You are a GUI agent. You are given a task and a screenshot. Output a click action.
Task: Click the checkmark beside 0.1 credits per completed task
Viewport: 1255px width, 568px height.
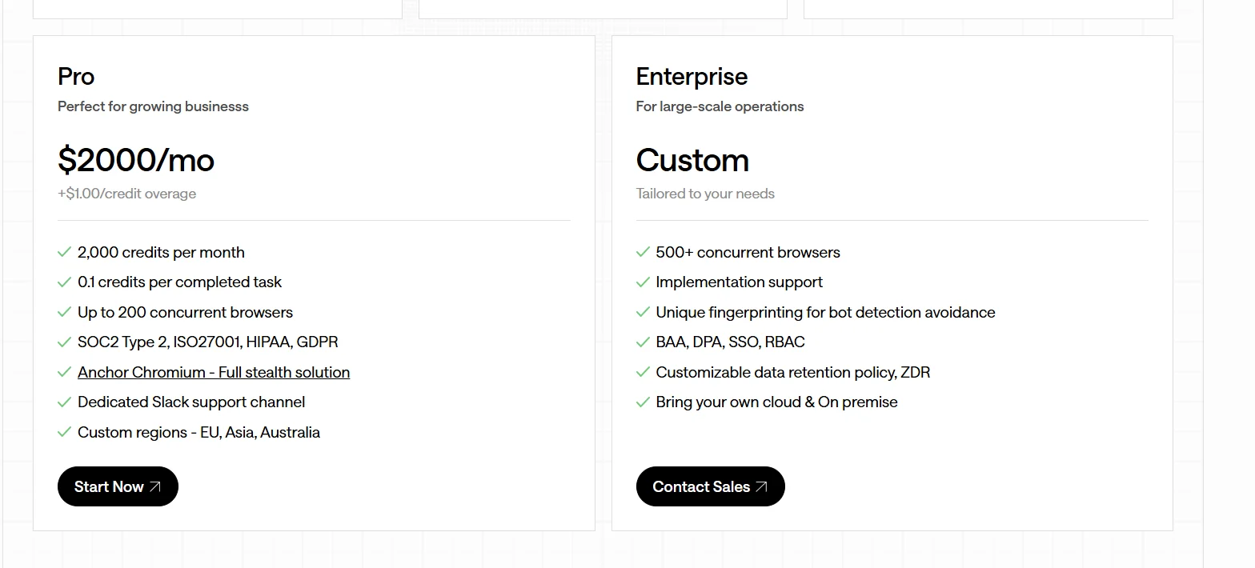[65, 282]
